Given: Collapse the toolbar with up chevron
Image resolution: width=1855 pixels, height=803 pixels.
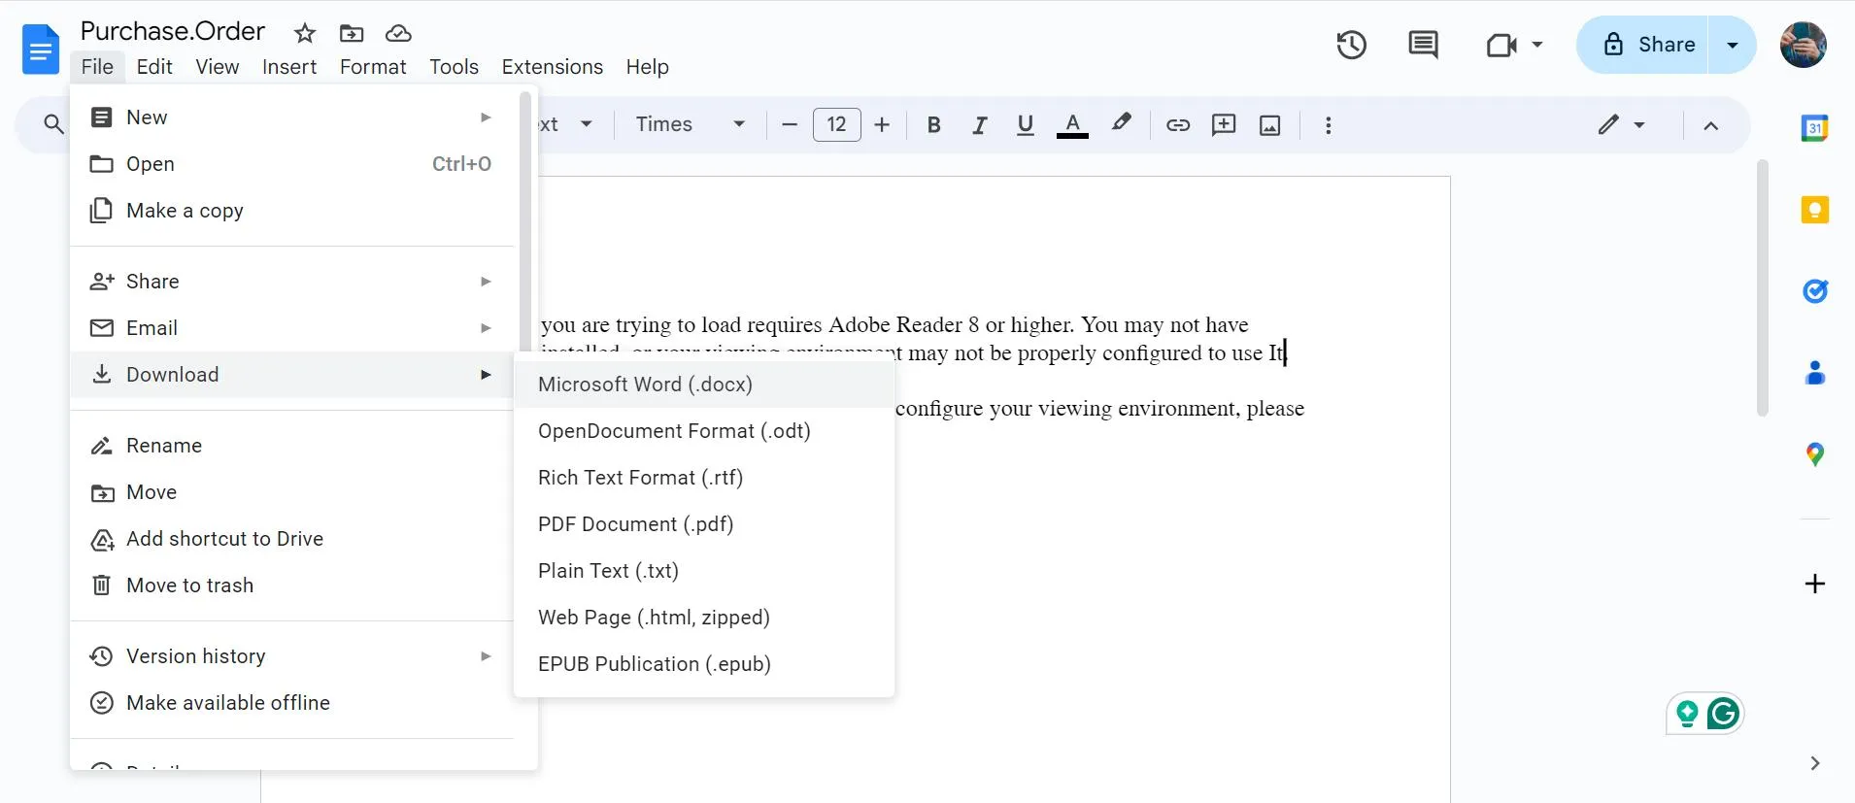Looking at the screenshot, I should (x=1710, y=124).
